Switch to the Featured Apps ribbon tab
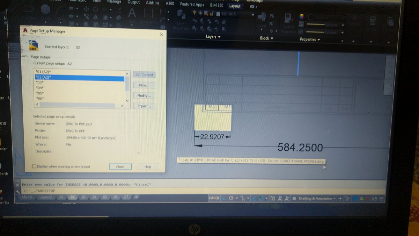The width and height of the screenshot is (419, 236). click(192, 5)
